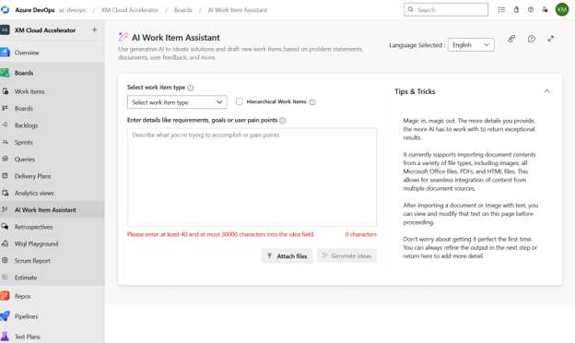Click the Generate ideas button
The height and width of the screenshot is (343, 575).
(x=346, y=255)
